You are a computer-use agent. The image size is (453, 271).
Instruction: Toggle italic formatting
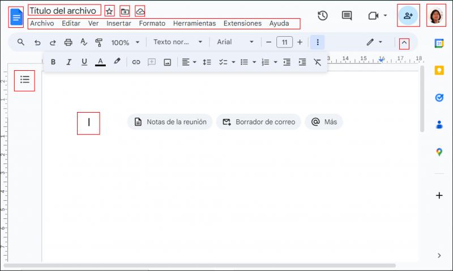(x=69, y=62)
